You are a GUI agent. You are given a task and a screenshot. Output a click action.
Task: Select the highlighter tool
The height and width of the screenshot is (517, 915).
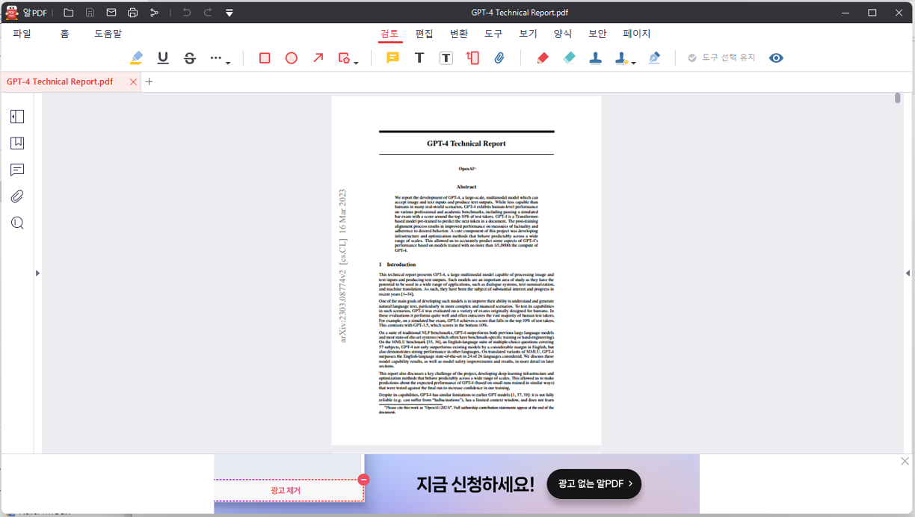[x=136, y=58]
